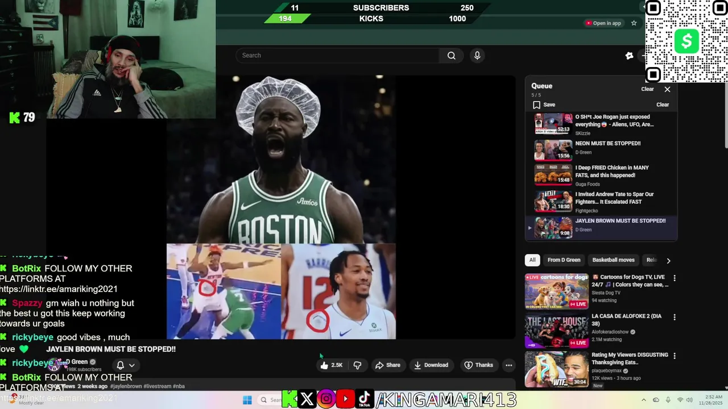Play Andrew Tate to Spar queue video

[x=601, y=202]
